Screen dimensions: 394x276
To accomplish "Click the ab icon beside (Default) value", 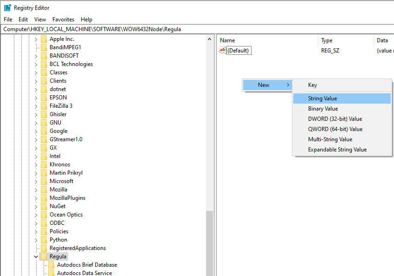I will click(x=222, y=50).
